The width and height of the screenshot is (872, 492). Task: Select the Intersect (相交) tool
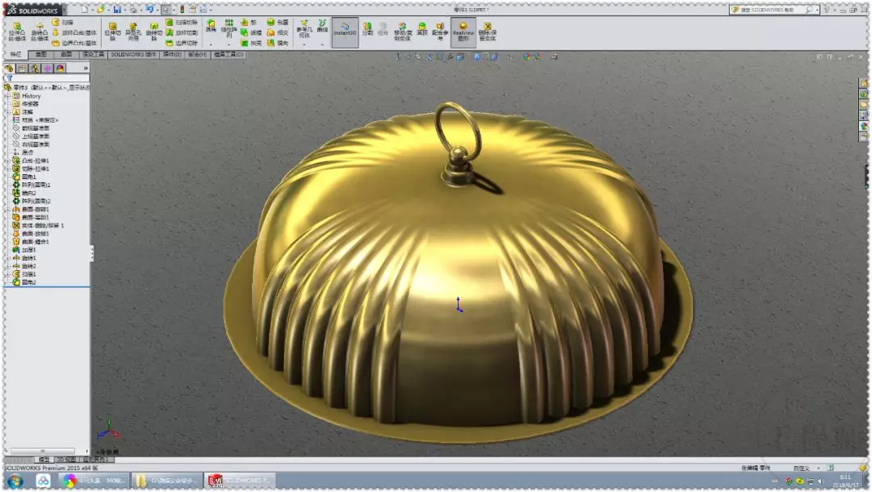point(278,33)
